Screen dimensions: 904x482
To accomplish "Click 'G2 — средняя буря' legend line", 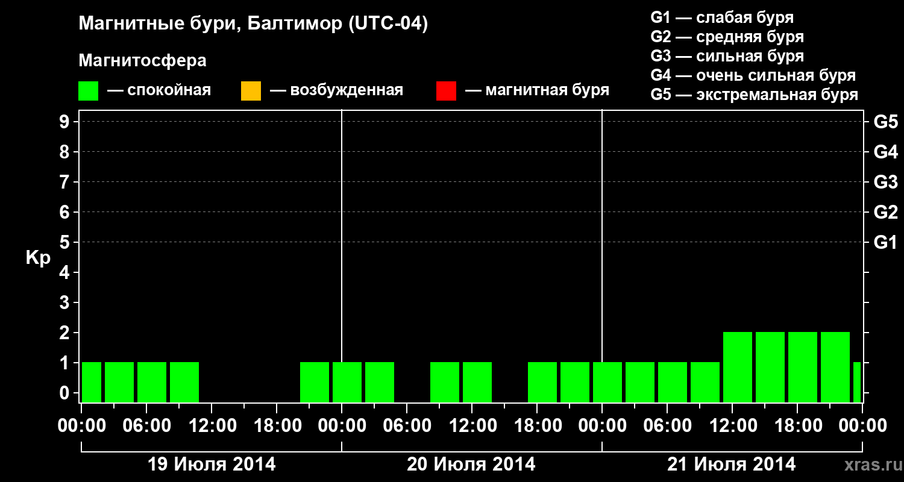I will click(x=727, y=37).
